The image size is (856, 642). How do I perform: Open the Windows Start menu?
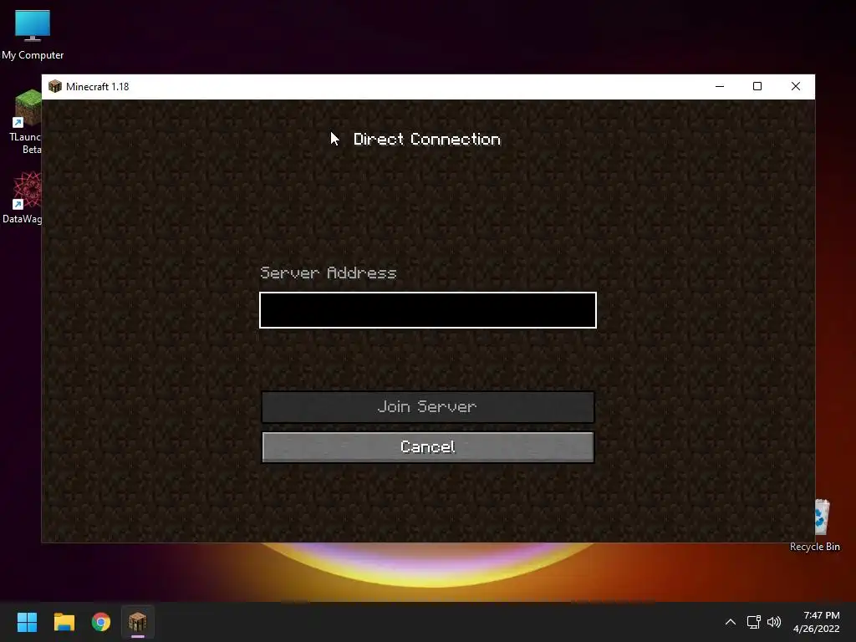pos(27,622)
